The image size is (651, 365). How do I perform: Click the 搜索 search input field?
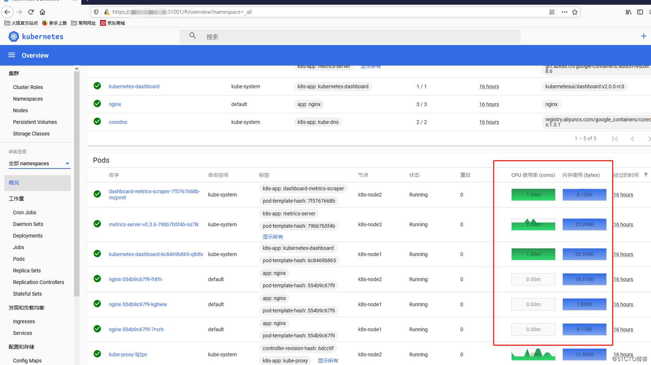pos(350,37)
